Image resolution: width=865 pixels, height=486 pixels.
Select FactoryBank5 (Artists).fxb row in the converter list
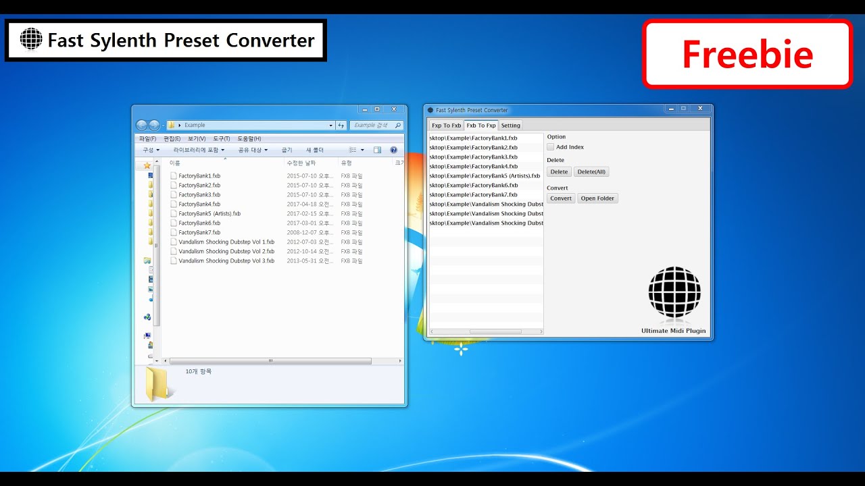point(486,175)
